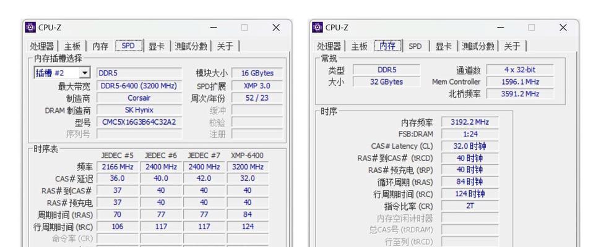Click the 2166 MHz frequency cell
The height and width of the screenshot is (247, 601).
[x=117, y=167]
